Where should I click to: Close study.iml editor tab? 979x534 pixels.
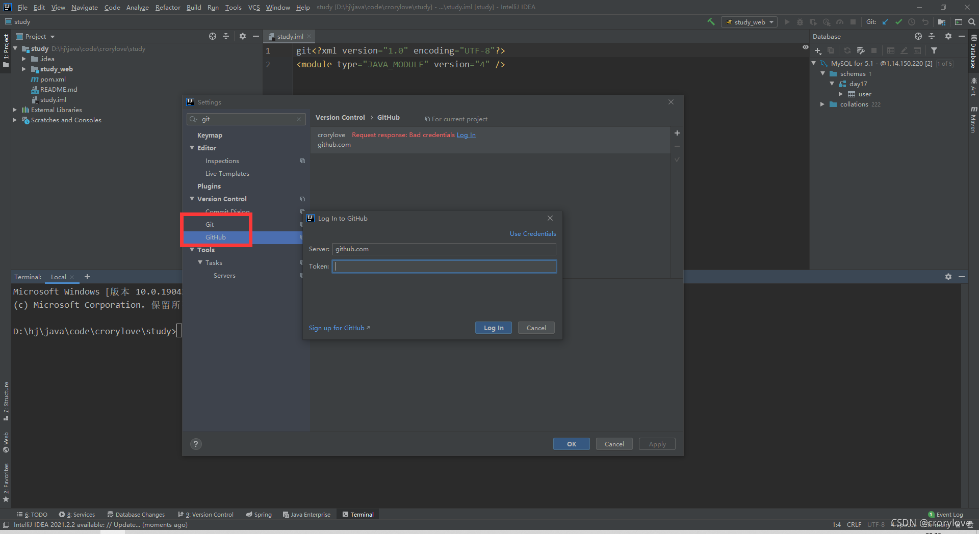[309, 36]
